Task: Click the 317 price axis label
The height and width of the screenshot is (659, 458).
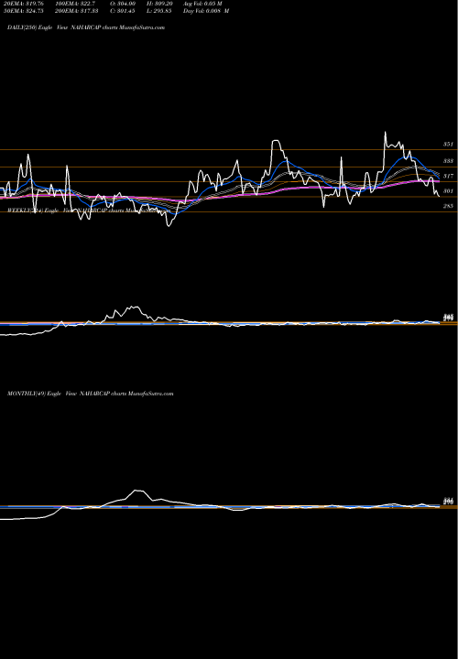Action: pos(448,176)
